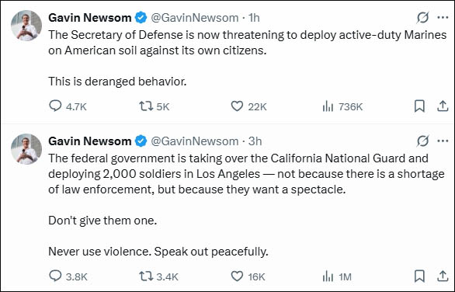
Task: Bookmark the National Guard tweet
Action: tap(419, 276)
